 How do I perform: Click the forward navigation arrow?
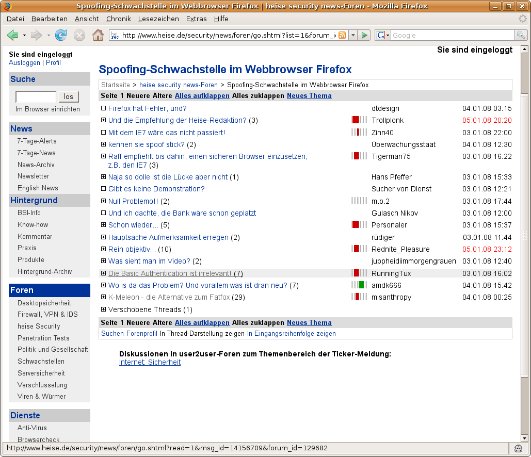(x=36, y=35)
